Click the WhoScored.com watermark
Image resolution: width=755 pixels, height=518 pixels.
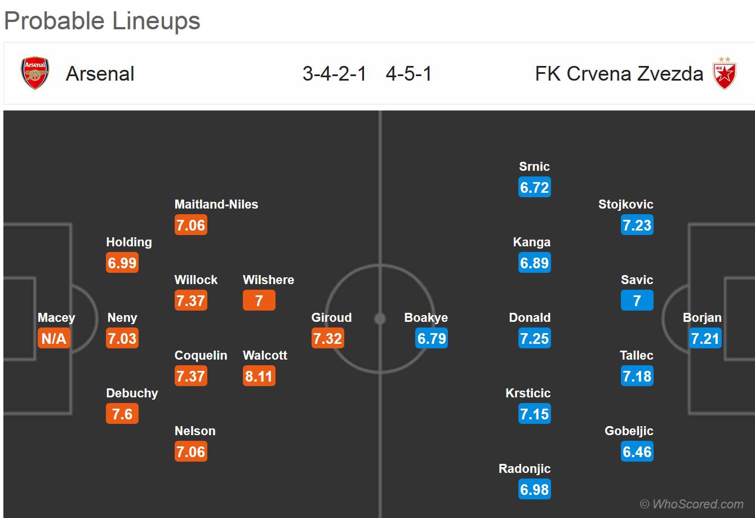click(x=691, y=504)
